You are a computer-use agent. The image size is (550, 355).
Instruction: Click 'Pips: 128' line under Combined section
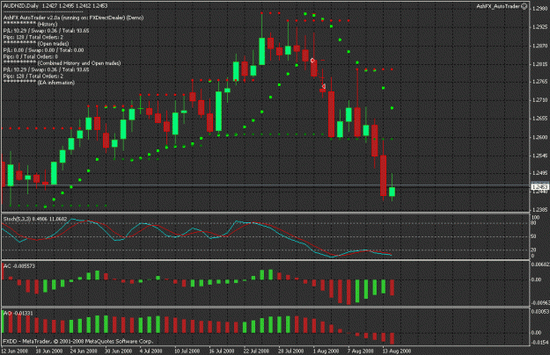click(x=33, y=76)
